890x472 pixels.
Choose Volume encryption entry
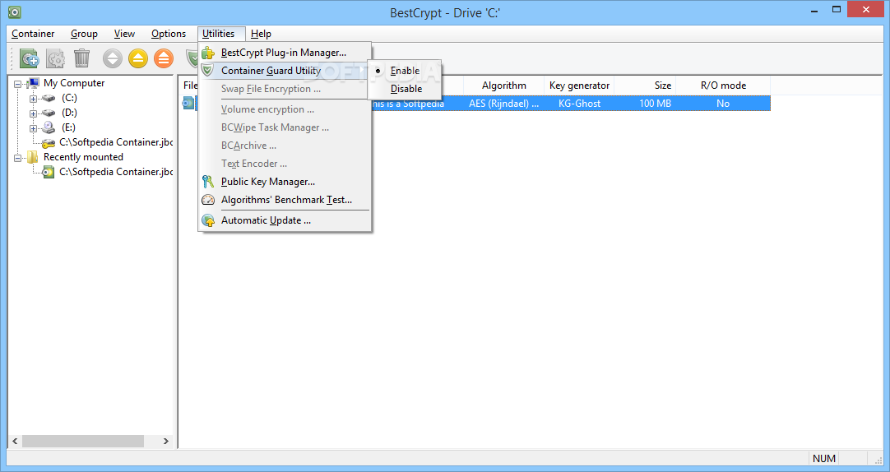click(x=285, y=109)
